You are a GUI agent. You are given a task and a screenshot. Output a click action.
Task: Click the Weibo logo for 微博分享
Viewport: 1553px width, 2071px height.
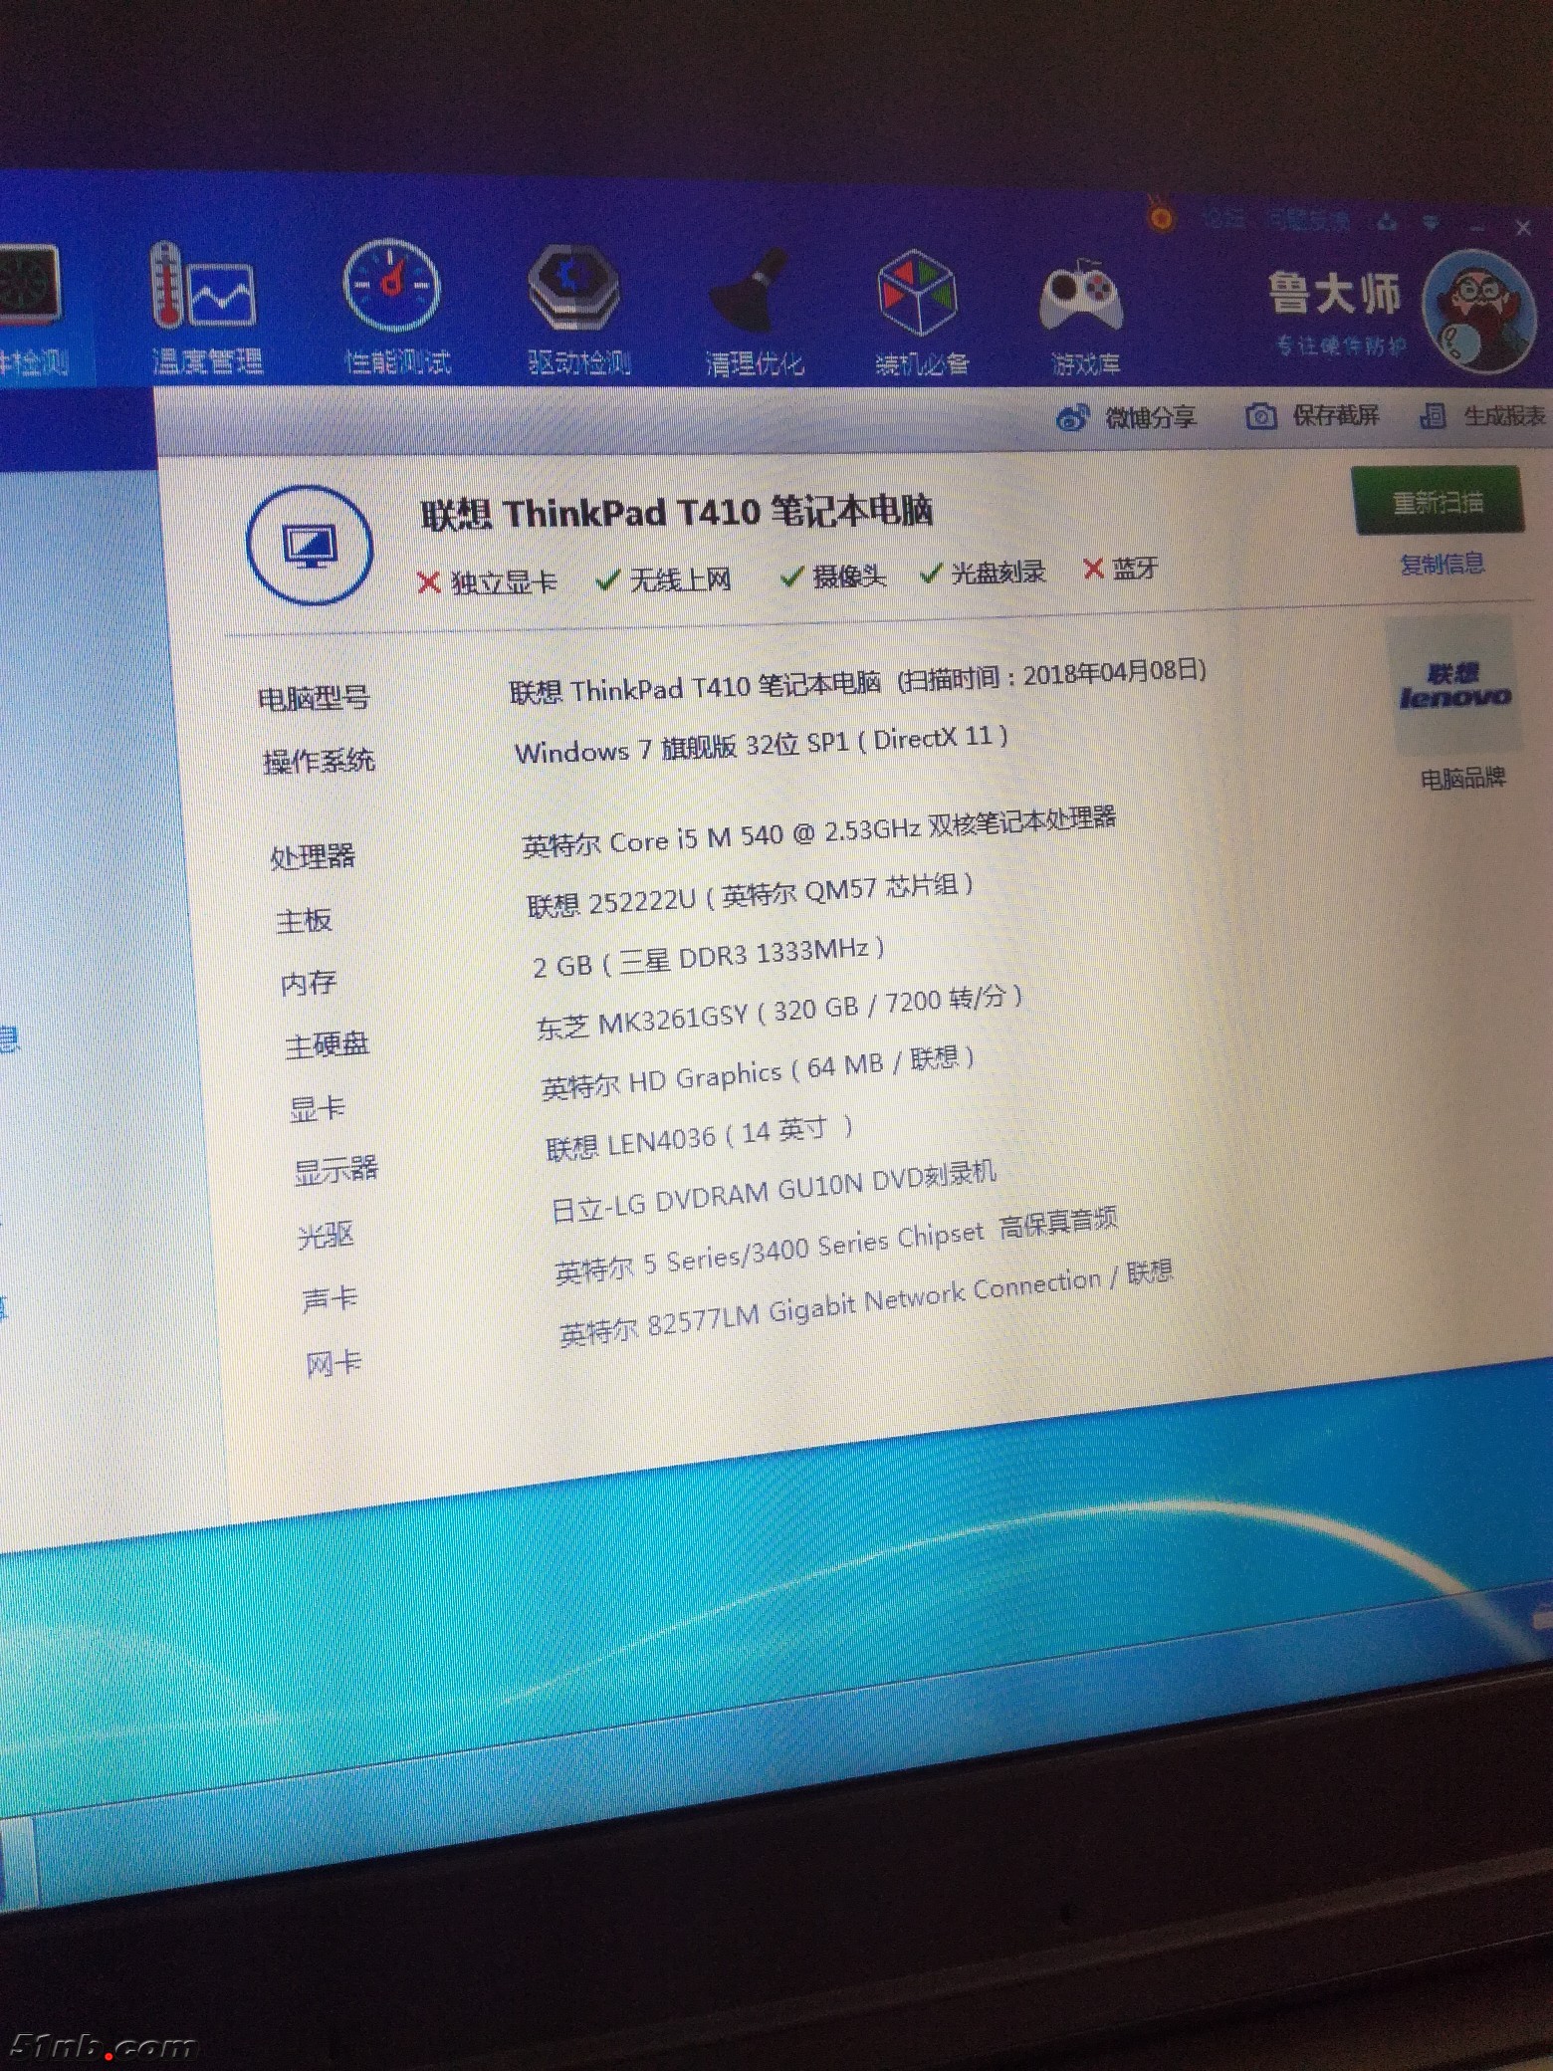1073,418
